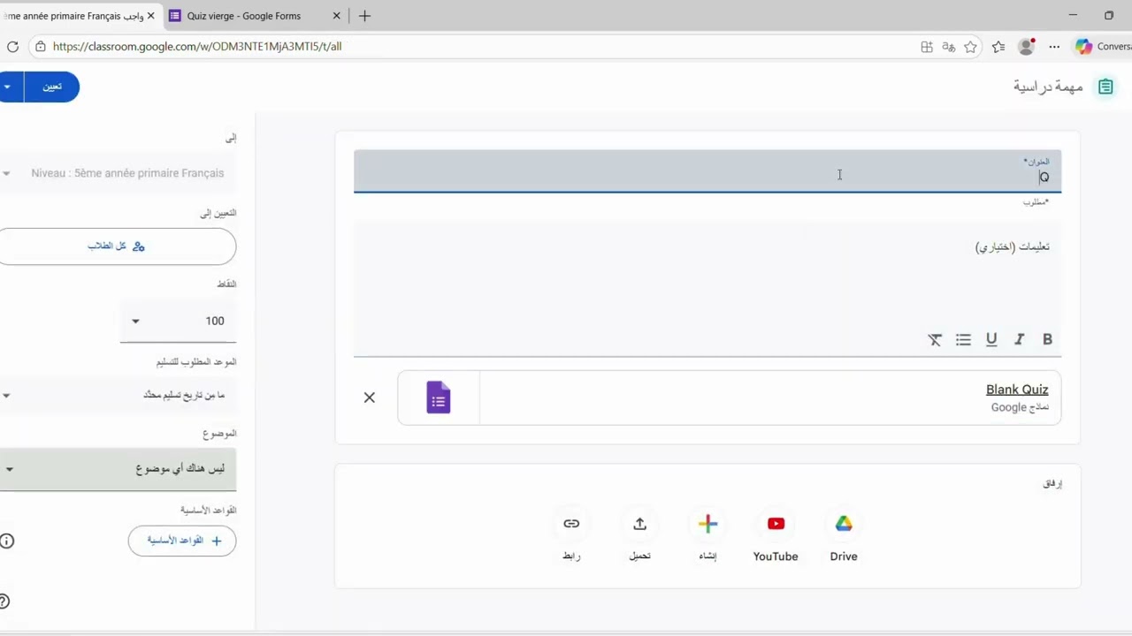The height and width of the screenshot is (636, 1132).
Task: Clear formatting in instructions toolbar
Action: [x=935, y=339]
